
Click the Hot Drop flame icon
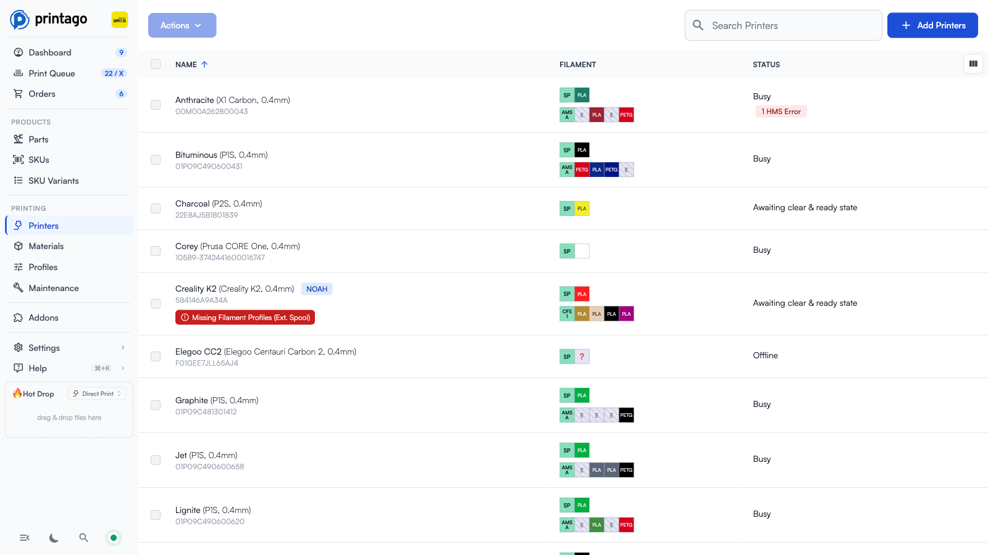coord(17,393)
